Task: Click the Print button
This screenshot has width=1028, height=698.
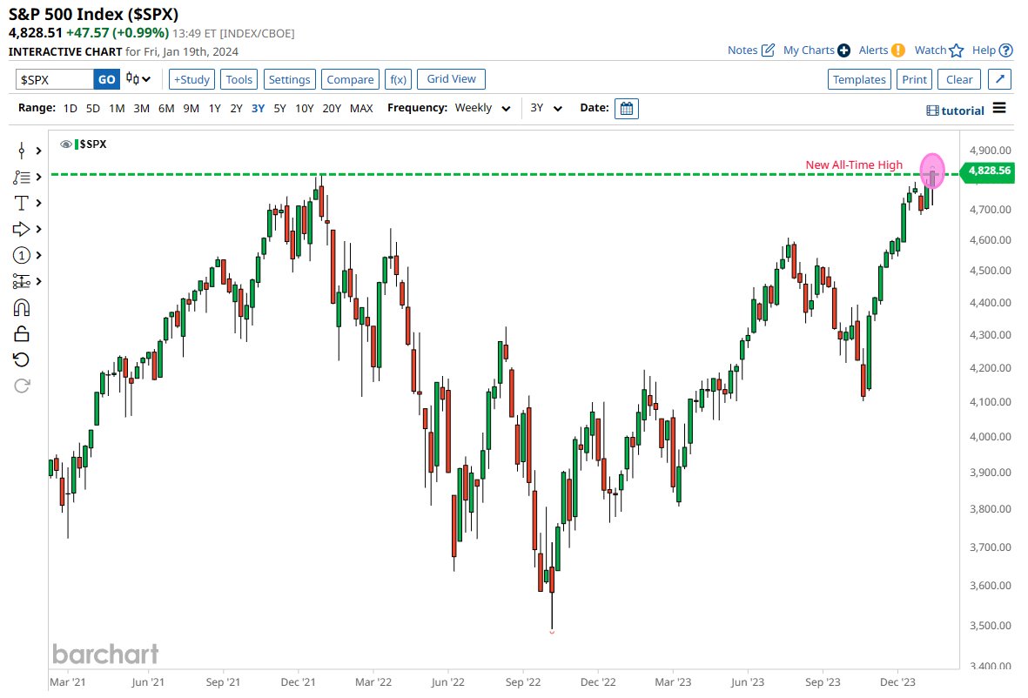Action: click(914, 79)
